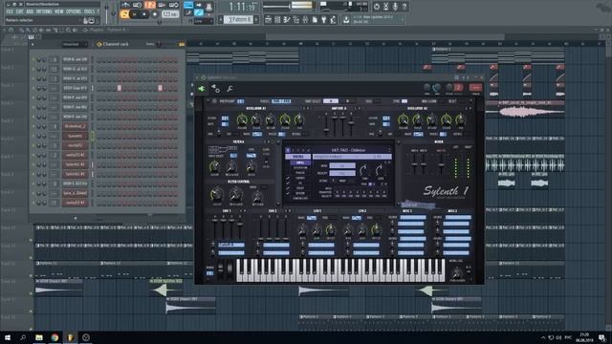Select the playlist zoom tool
Viewport: 612px width, 344px height.
[x=68, y=30]
